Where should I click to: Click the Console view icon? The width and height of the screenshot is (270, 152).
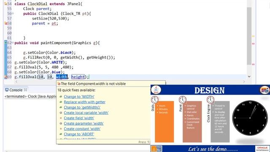[x=7, y=90]
